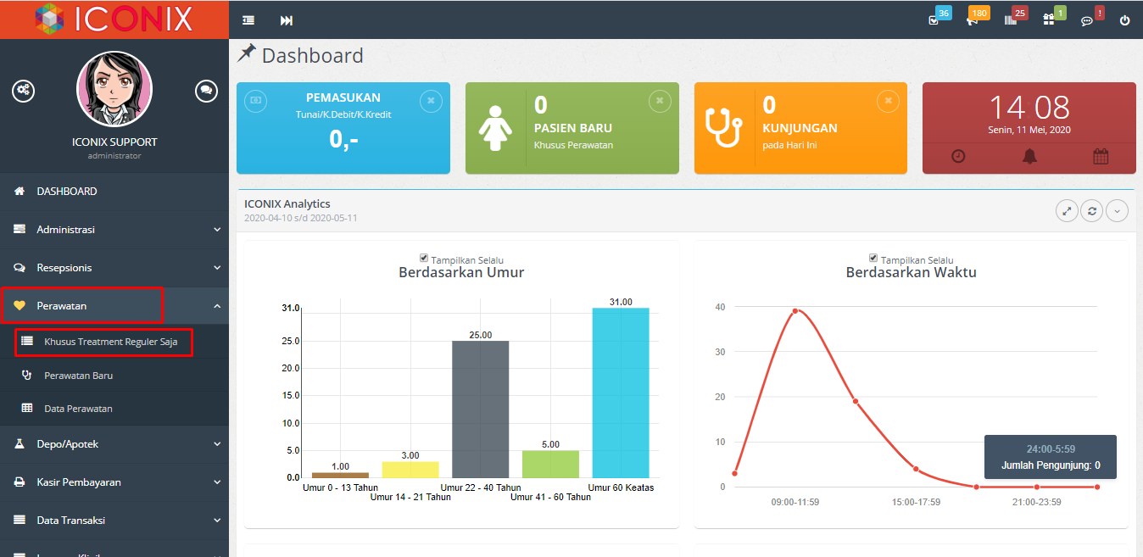Open the barcode icon with badge 25
The height and width of the screenshot is (557, 1143).
pos(1010,20)
